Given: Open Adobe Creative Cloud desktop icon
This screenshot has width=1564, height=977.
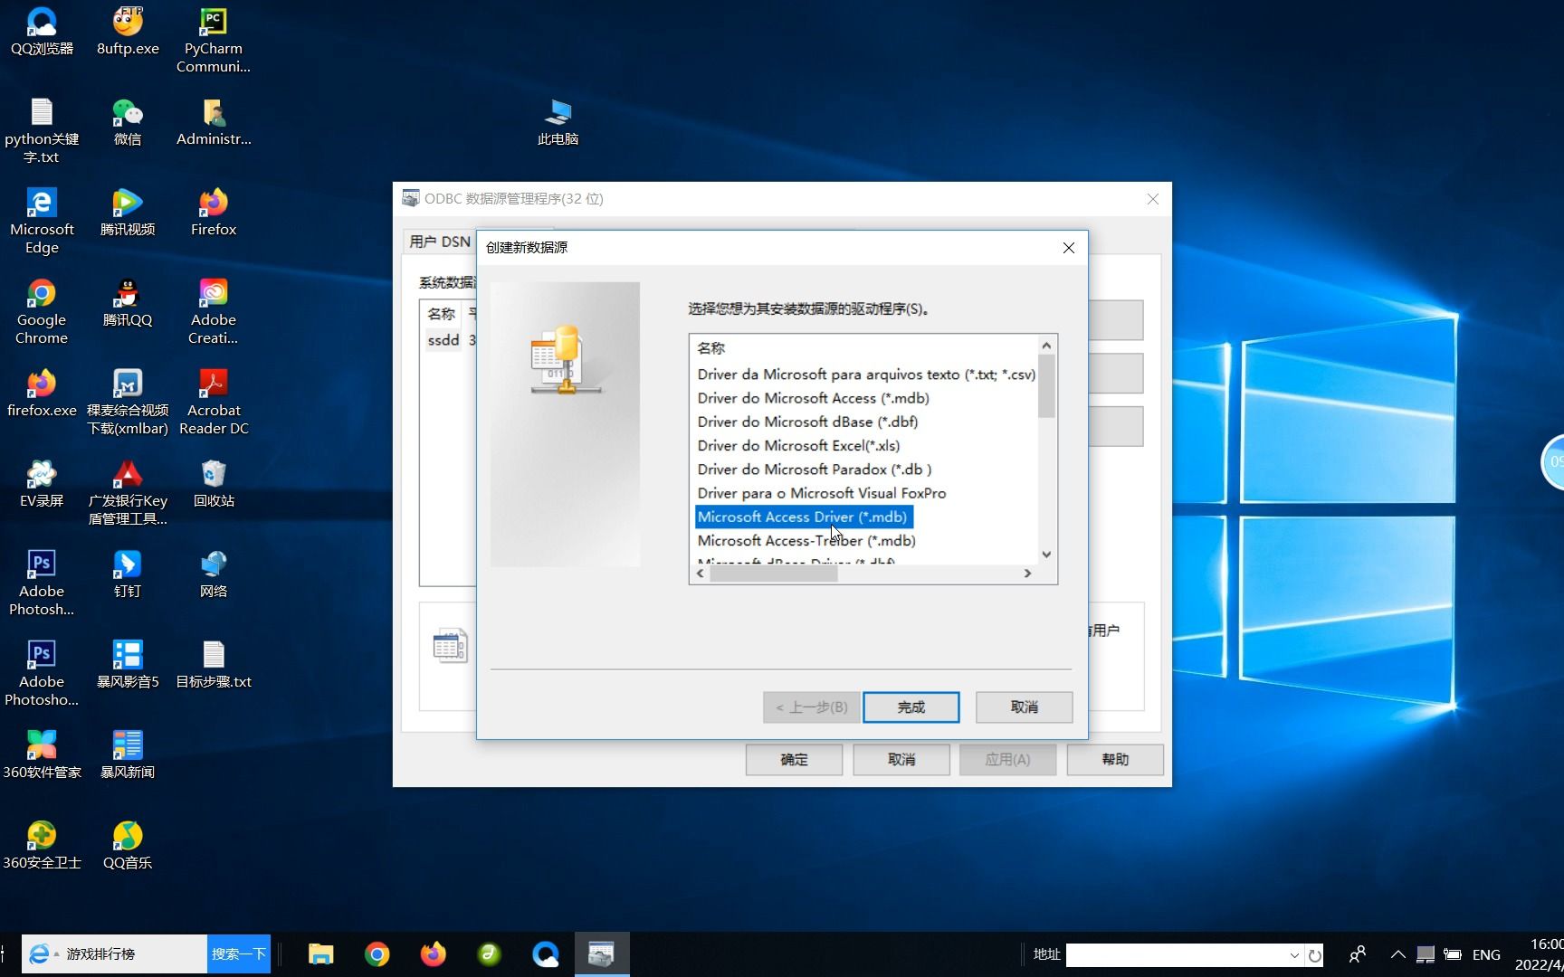Looking at the screenshot, I should click(x=214, y=311).
